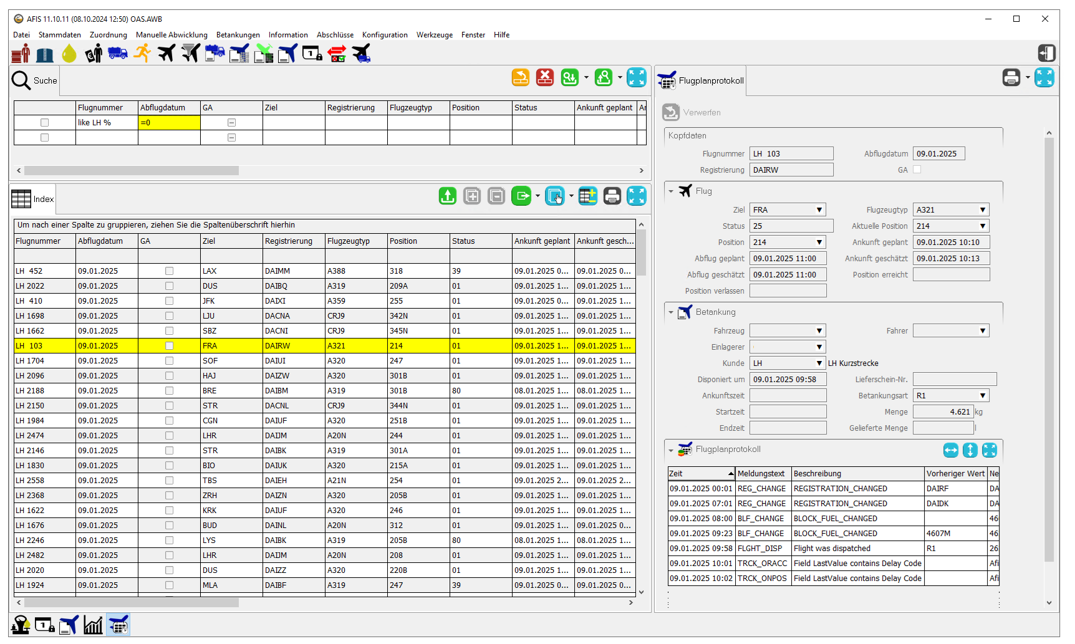
Task: Click the orange running man icon
Action: [142, 54]
